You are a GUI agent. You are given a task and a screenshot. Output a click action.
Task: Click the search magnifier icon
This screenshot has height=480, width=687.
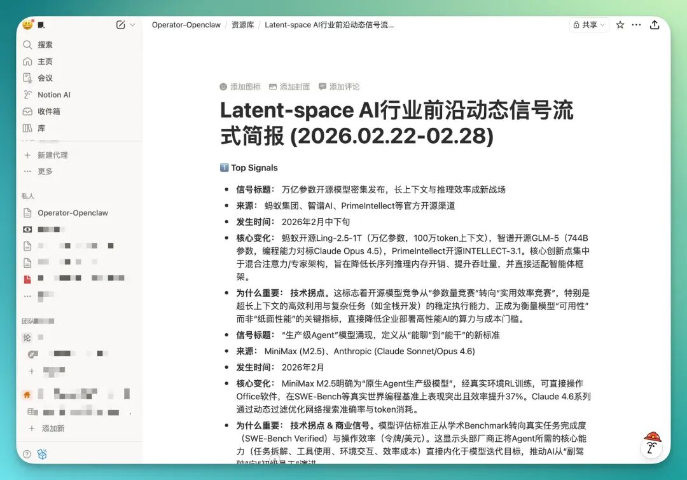(27, 45)
